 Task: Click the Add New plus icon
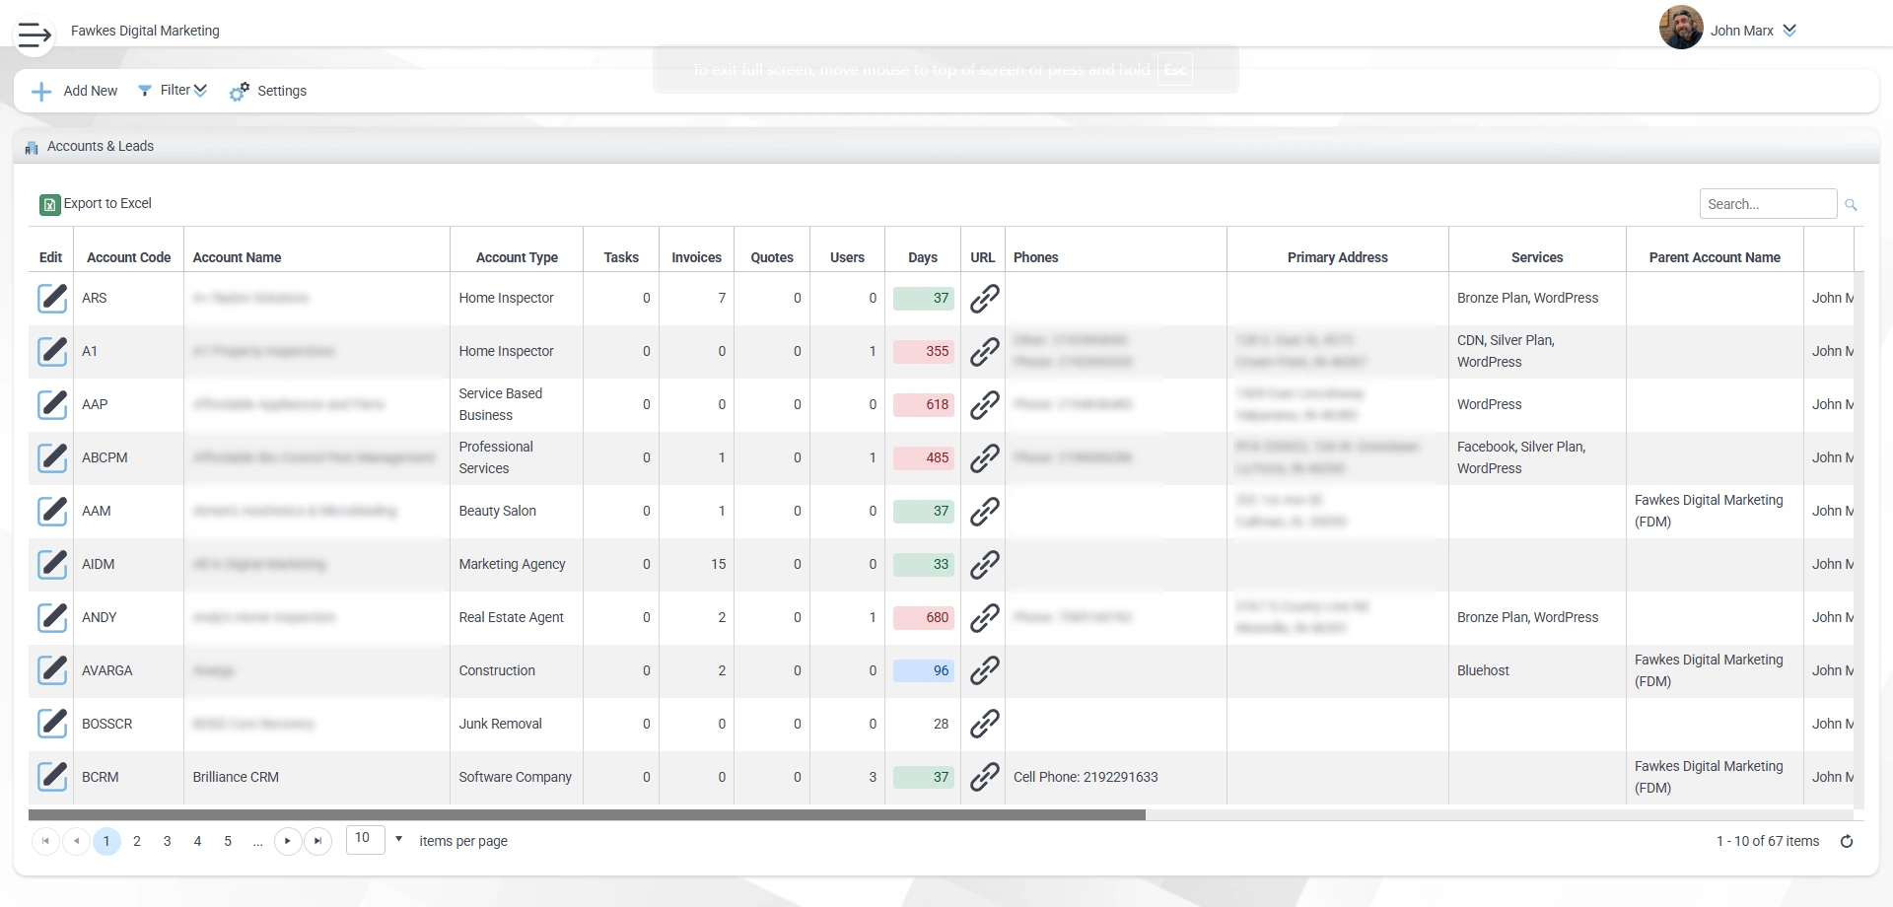(x=42, y=91)
